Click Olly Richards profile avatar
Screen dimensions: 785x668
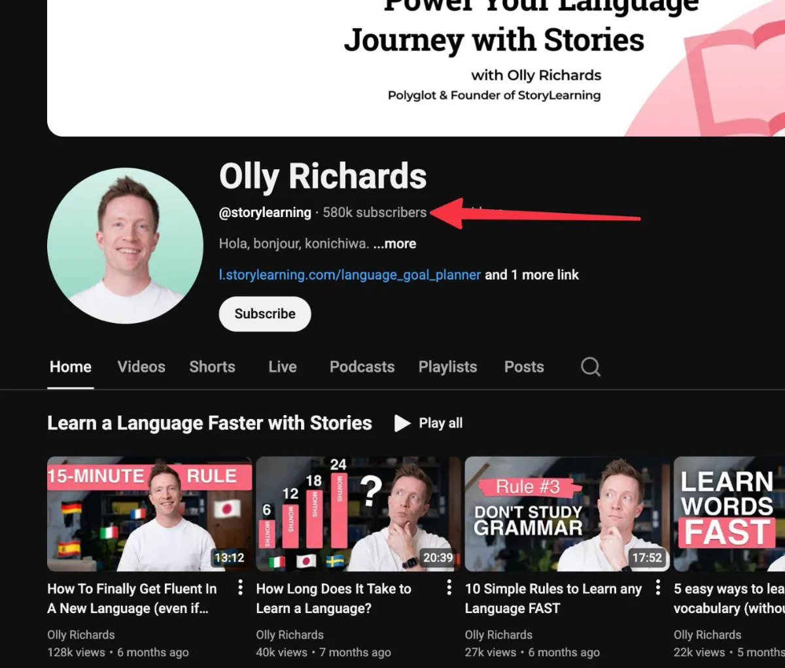[126, 246]
